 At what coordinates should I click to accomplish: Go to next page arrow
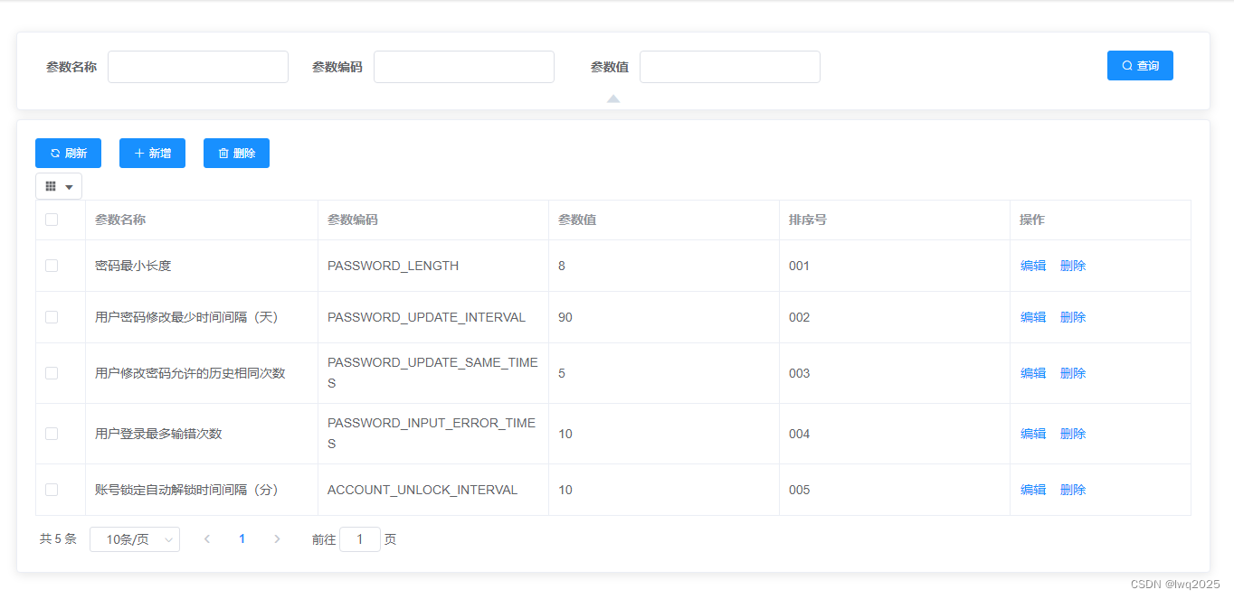[277, 539]
